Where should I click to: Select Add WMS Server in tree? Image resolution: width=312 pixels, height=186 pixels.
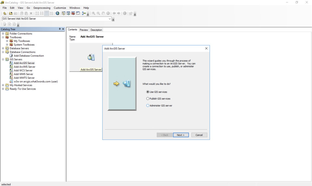24,74
